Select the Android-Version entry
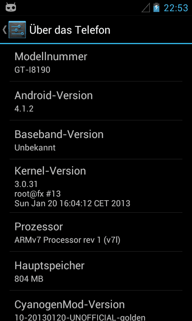This screenshot has width=192, height=321. pos(96,101)
